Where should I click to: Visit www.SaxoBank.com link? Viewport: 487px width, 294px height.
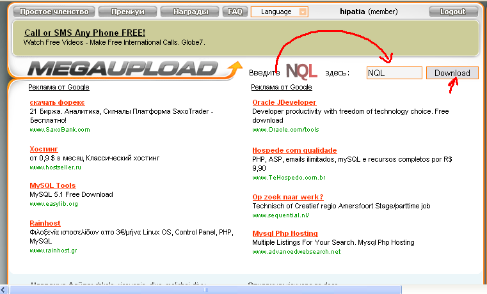(x=60, y=130)
